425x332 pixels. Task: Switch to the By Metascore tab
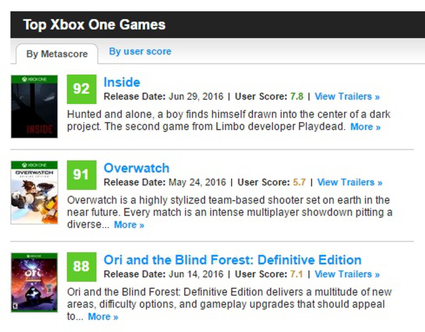(x=57, y=54)
